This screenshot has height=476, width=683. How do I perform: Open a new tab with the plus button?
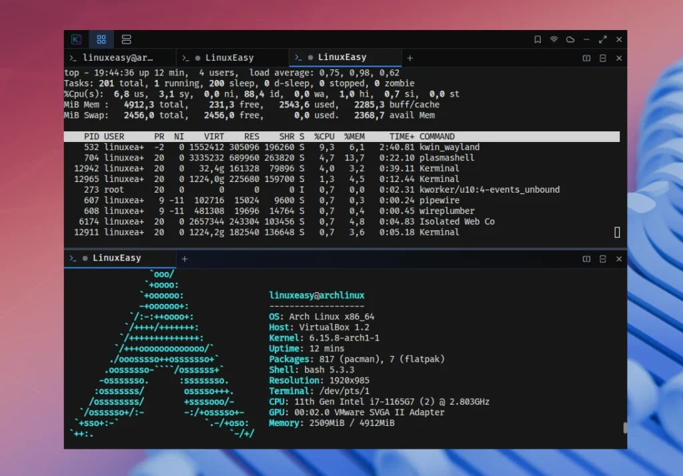(x=409, y=58)
